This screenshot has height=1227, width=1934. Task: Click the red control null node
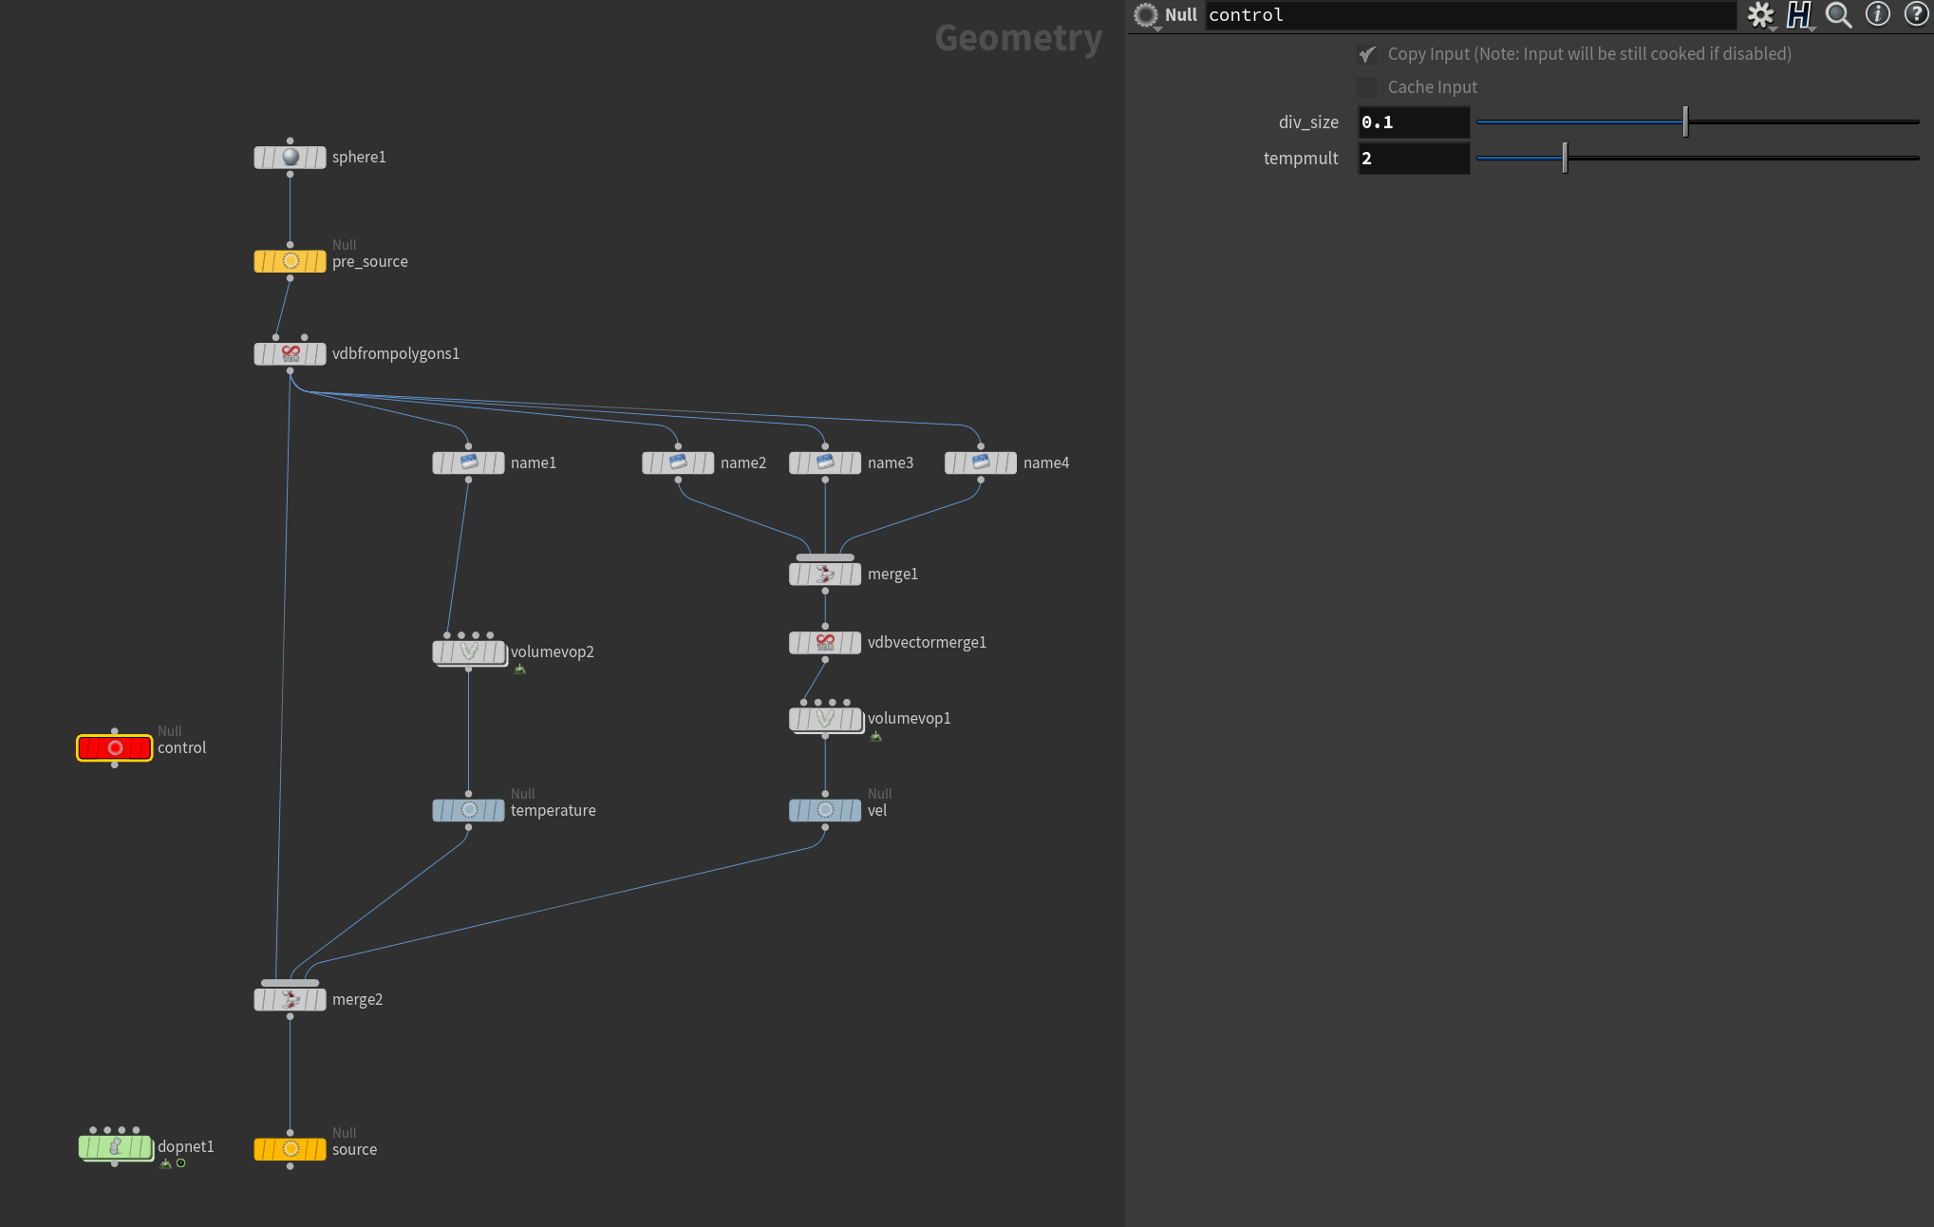[115, 748]
